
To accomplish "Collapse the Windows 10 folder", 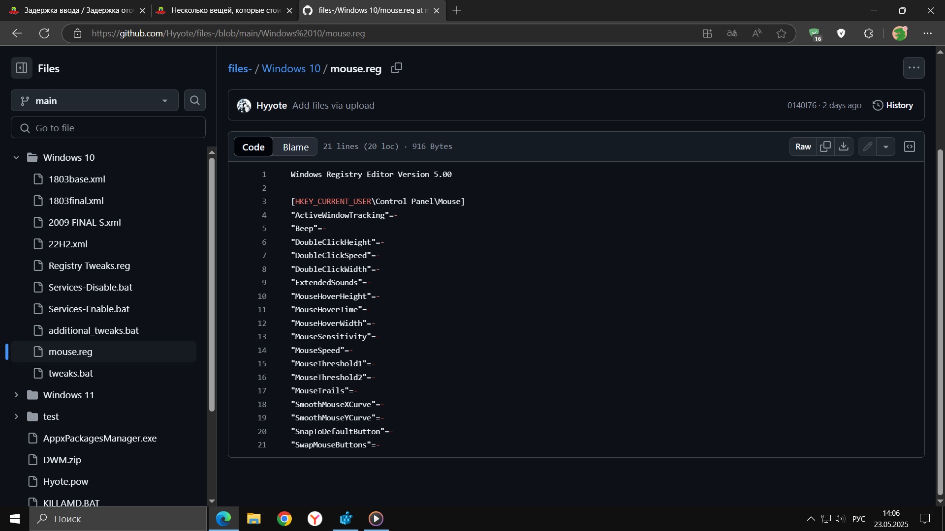I will coord(16,157).
